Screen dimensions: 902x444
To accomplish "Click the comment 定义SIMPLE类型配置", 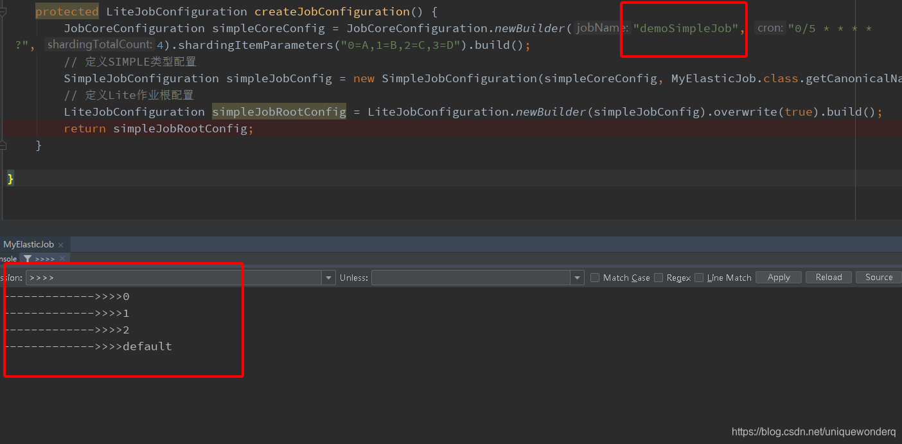I will [x=130, y=62].
